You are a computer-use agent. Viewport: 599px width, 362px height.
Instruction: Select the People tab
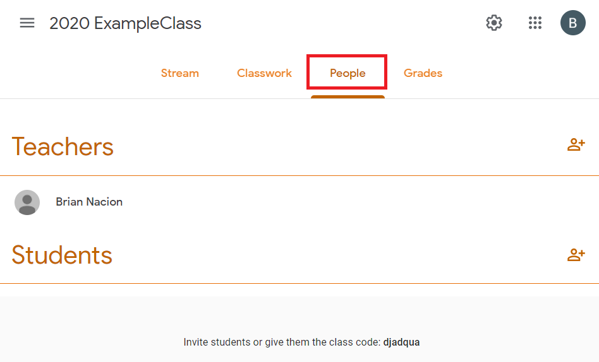(348, 73)
